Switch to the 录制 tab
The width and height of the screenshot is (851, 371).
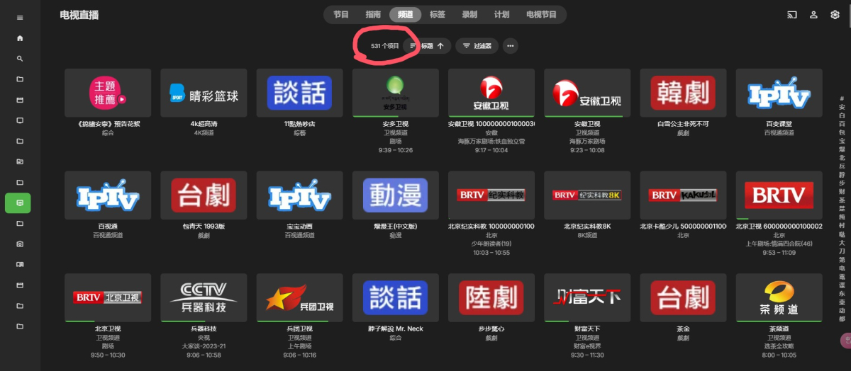click(x=469, y=15)
